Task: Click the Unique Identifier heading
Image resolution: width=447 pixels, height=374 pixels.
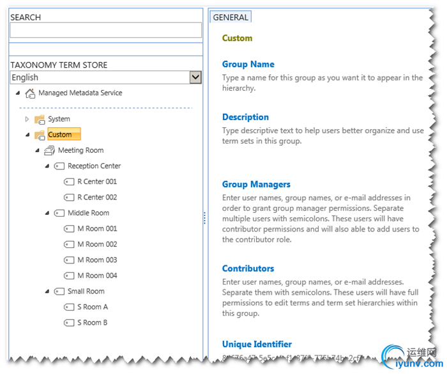Action: [257, 345]
